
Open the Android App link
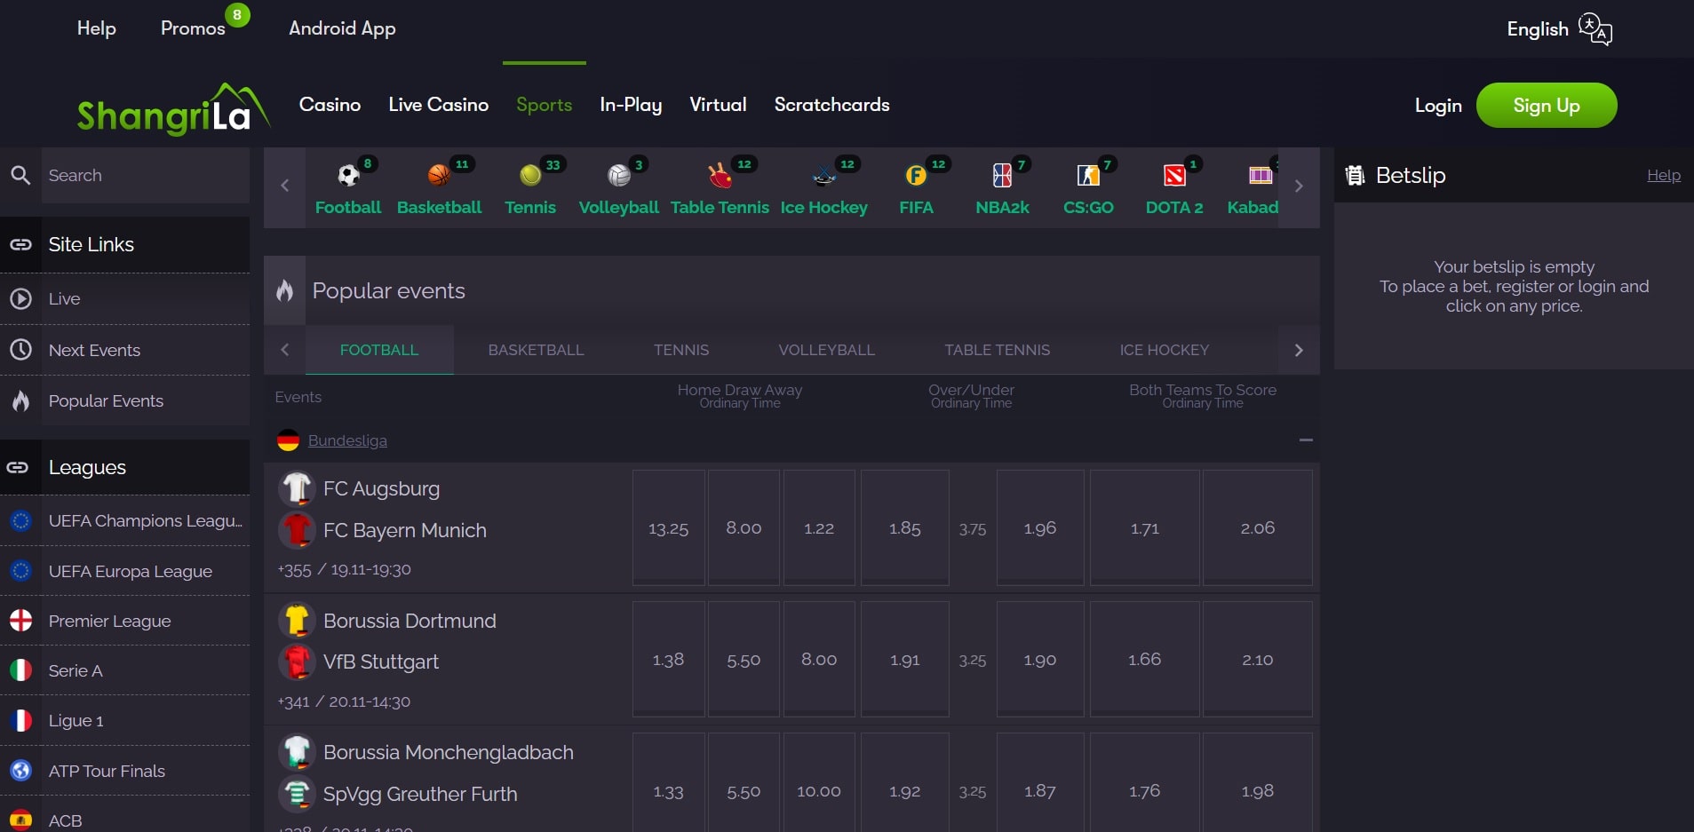tap(342, 28)
